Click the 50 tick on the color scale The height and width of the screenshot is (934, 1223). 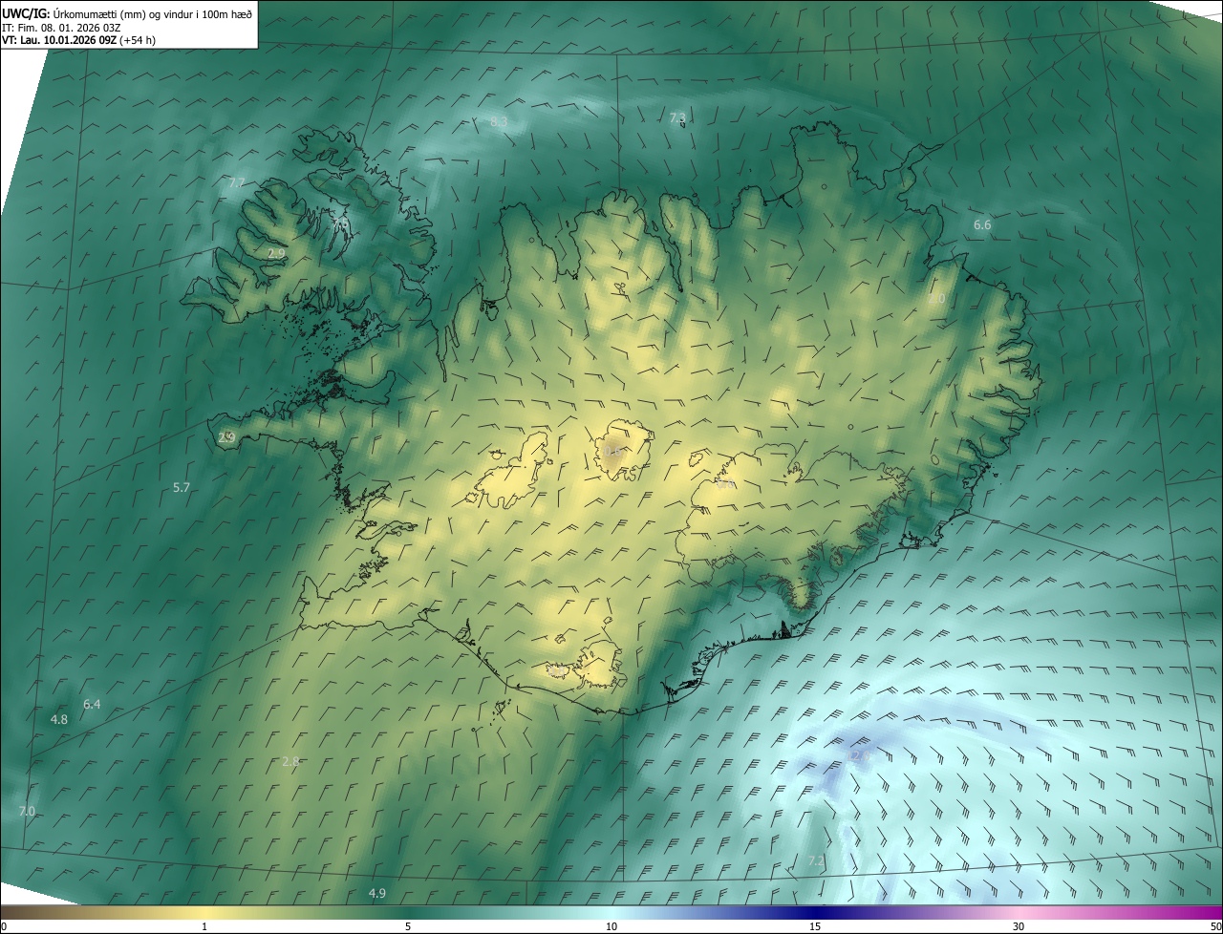1215,927
